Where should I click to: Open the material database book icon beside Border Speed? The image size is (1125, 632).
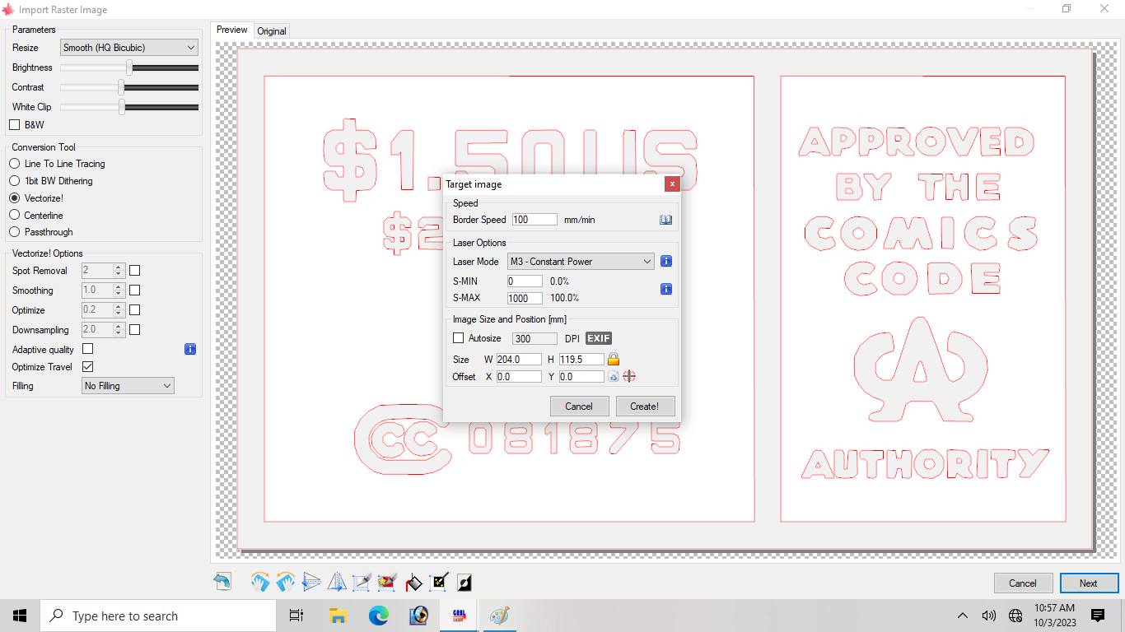click(x=666, y=220)
